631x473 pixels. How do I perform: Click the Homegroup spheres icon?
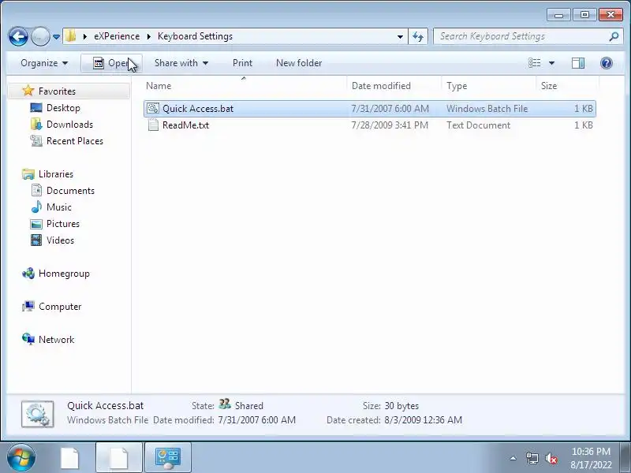[28, 274]
